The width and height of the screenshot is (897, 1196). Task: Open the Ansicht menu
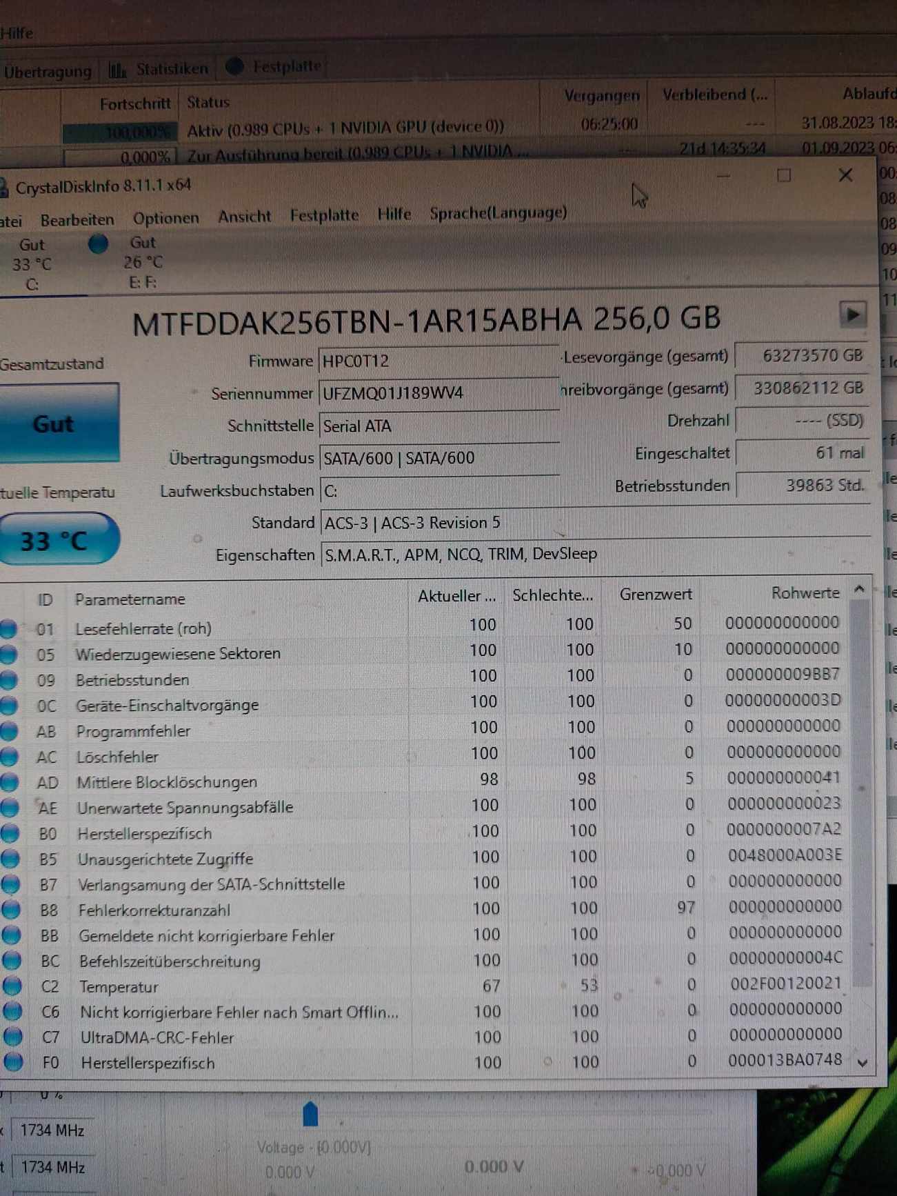coord(244,217)
